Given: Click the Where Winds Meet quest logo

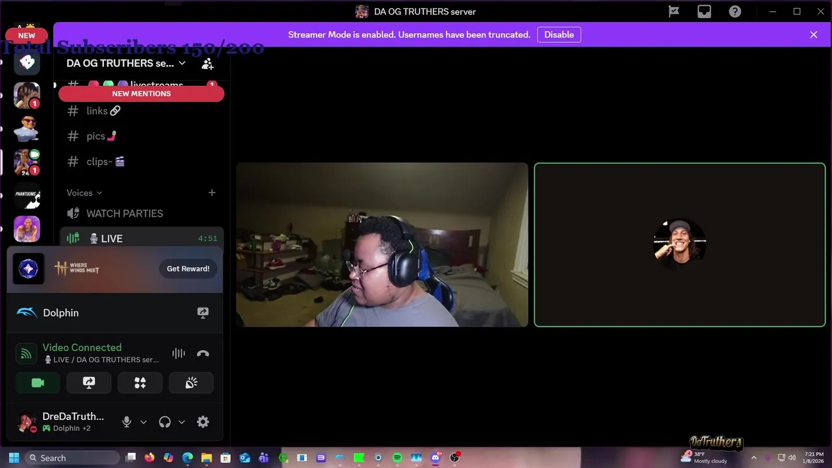Looking at the screenshot, I should [77, 268].
